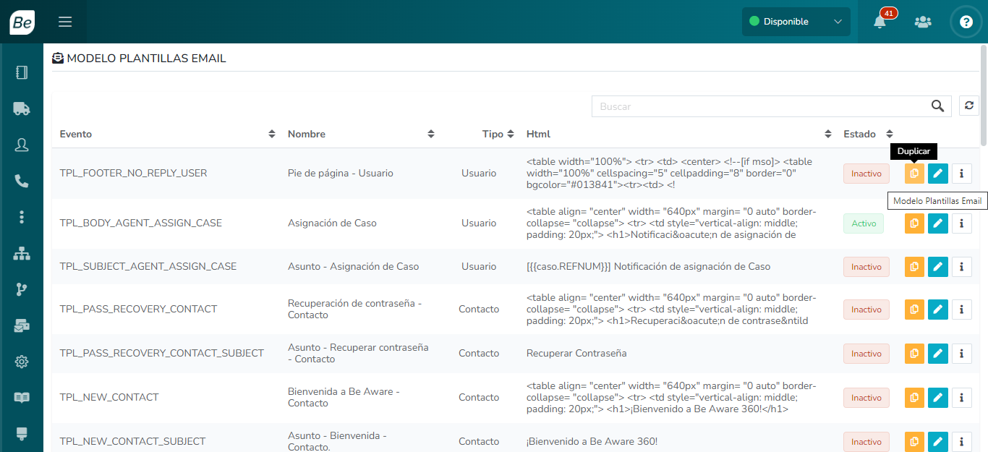
Task: Click the Buscar search field
Action: click(759, 106)
